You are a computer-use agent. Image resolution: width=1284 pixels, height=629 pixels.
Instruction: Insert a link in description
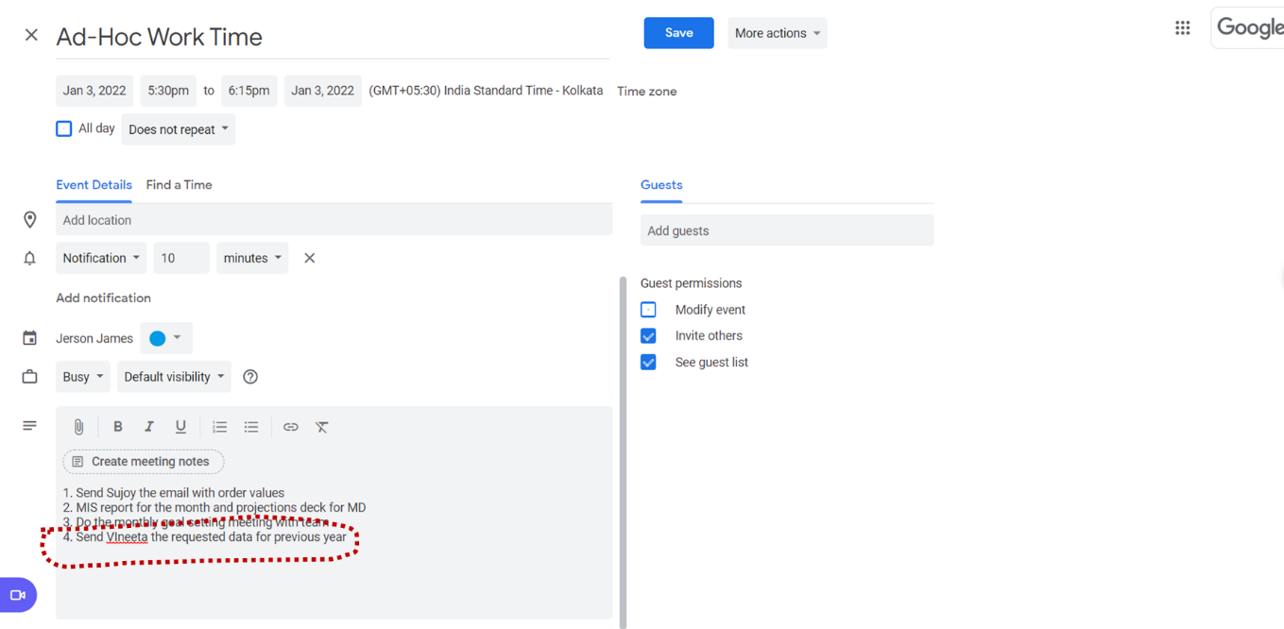coord(291,427)
